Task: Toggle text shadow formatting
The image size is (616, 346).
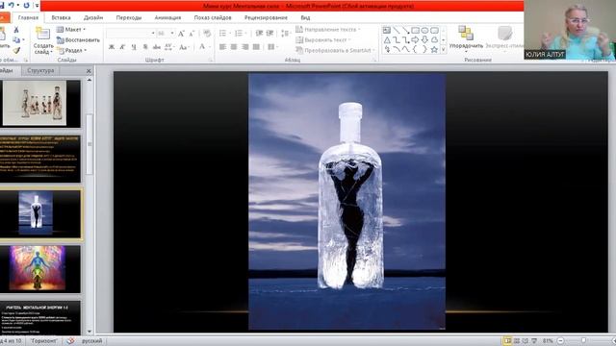Action: [145, 47]
